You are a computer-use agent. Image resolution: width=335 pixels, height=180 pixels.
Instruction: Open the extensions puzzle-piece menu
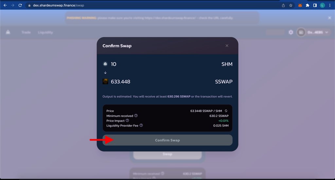[x=308, y=5]
